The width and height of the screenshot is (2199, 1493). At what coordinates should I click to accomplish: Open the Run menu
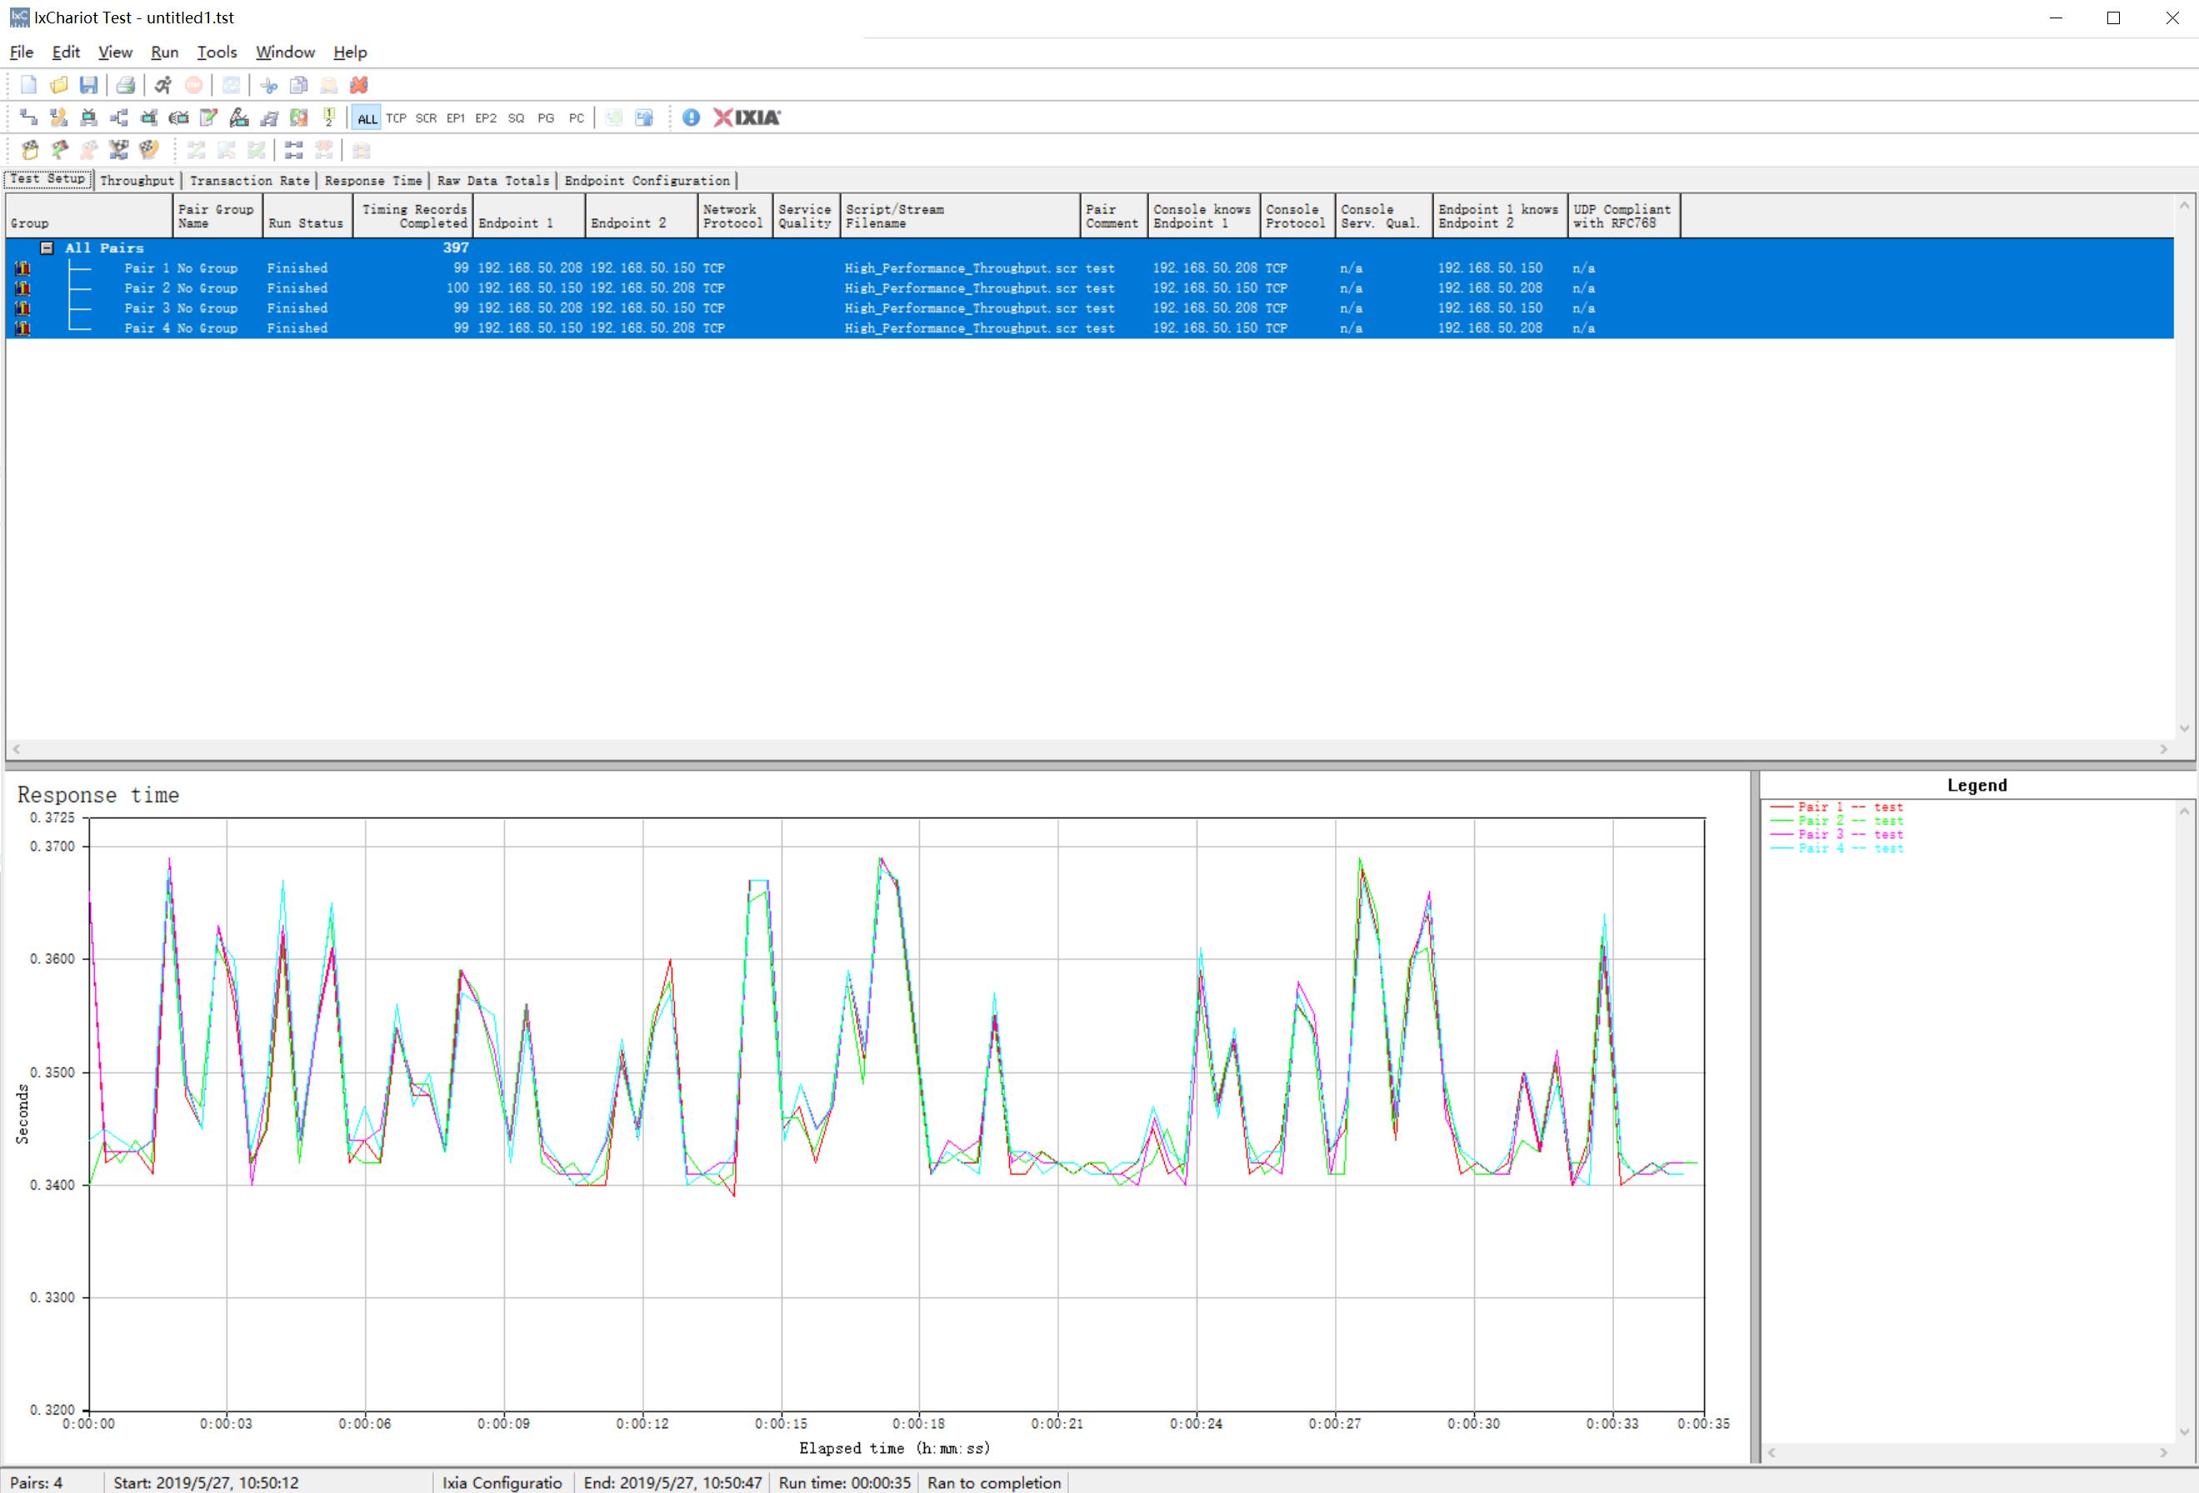pos(163,52)
